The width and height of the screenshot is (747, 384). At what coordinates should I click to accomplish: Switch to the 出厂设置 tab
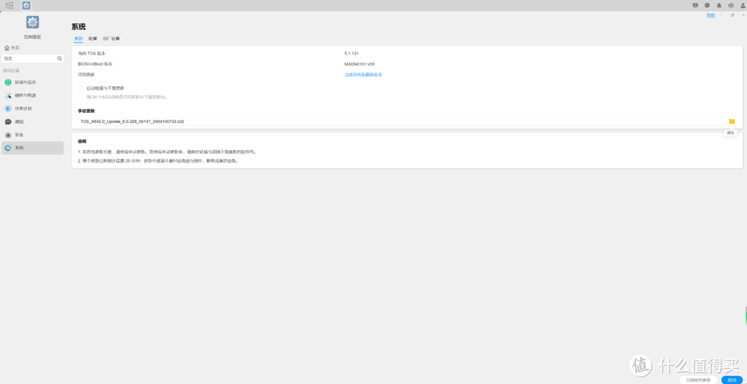point(111,39)
